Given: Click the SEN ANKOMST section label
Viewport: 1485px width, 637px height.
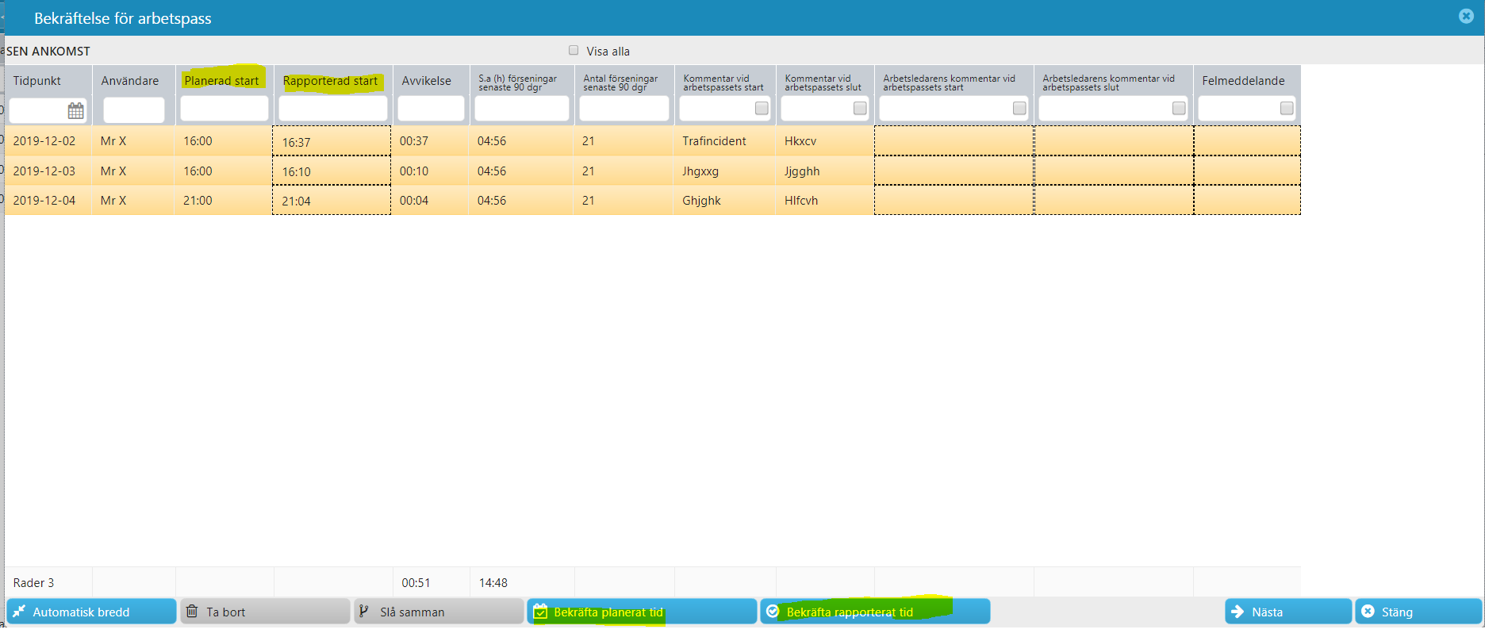Looking at the screenshot, I should pyautogui.click(x=48, y=51).
